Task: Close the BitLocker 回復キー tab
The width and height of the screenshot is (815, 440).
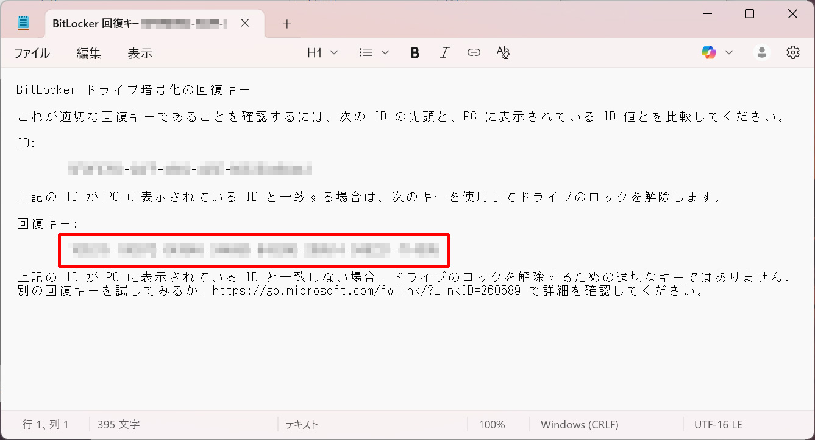Action: coord(245,24)
